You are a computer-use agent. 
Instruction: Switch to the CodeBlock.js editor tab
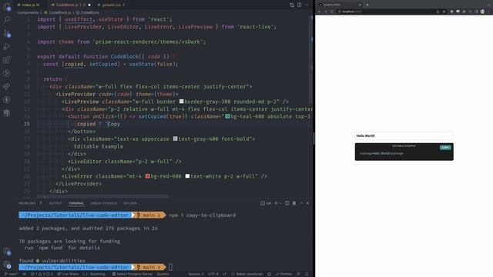pos(71,5)
